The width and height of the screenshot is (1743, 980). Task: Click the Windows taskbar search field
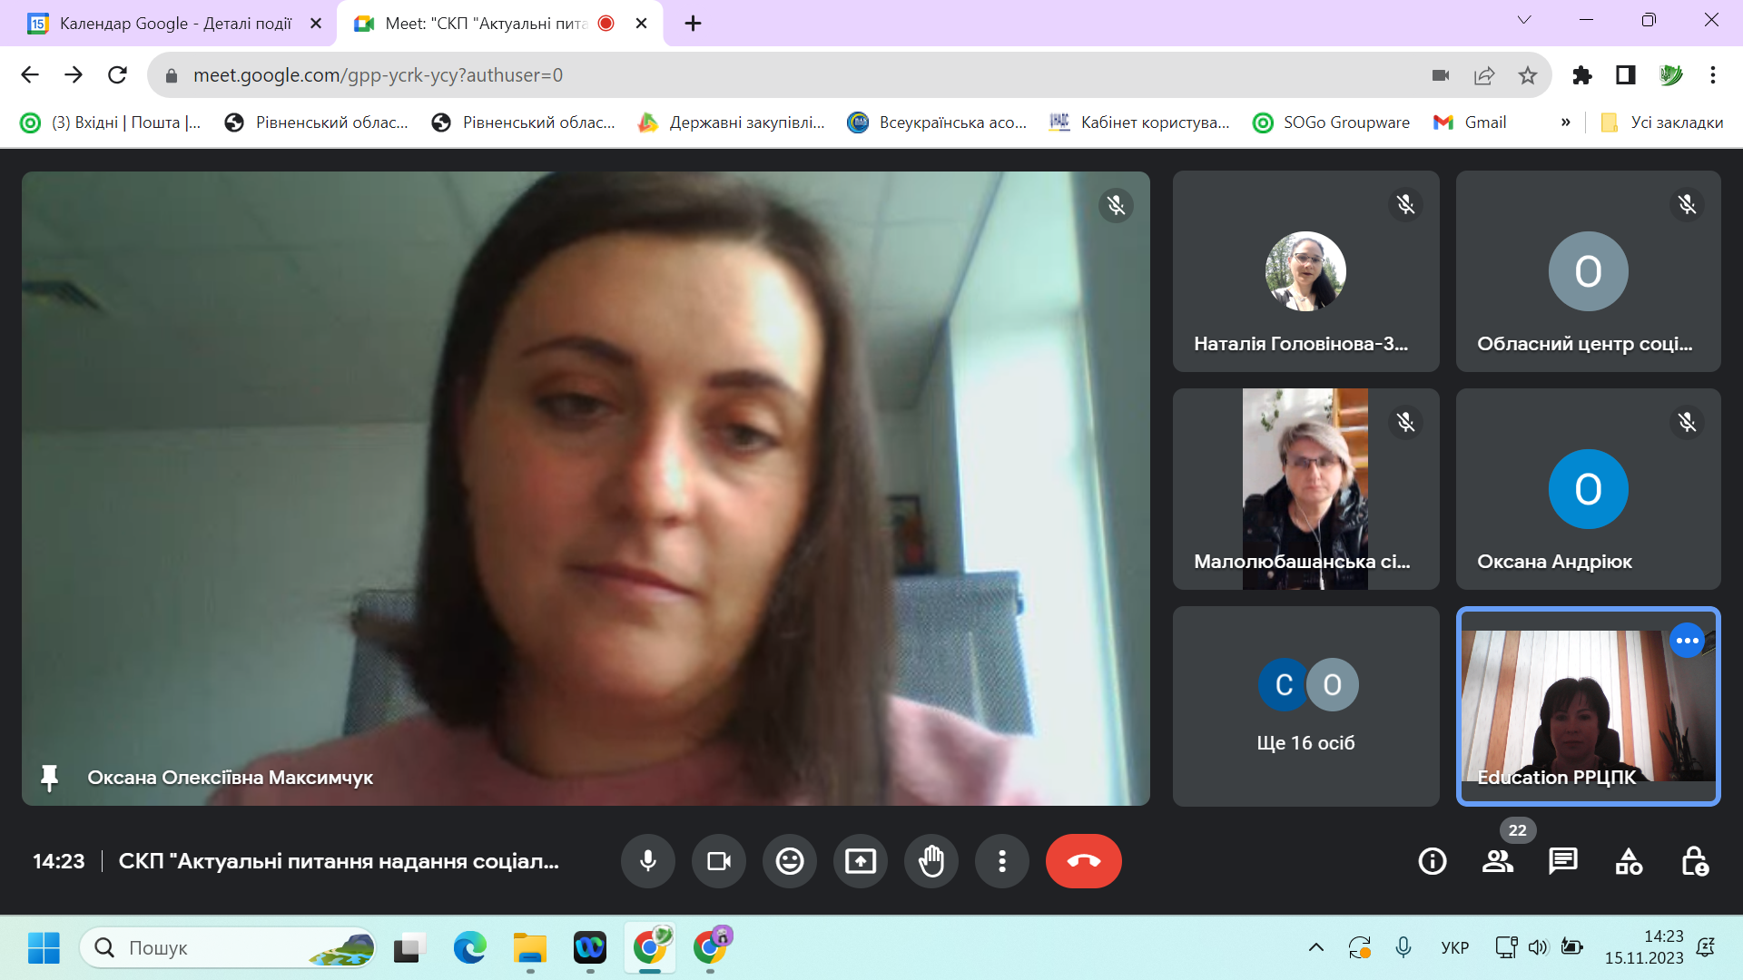(x=227, y=947)
